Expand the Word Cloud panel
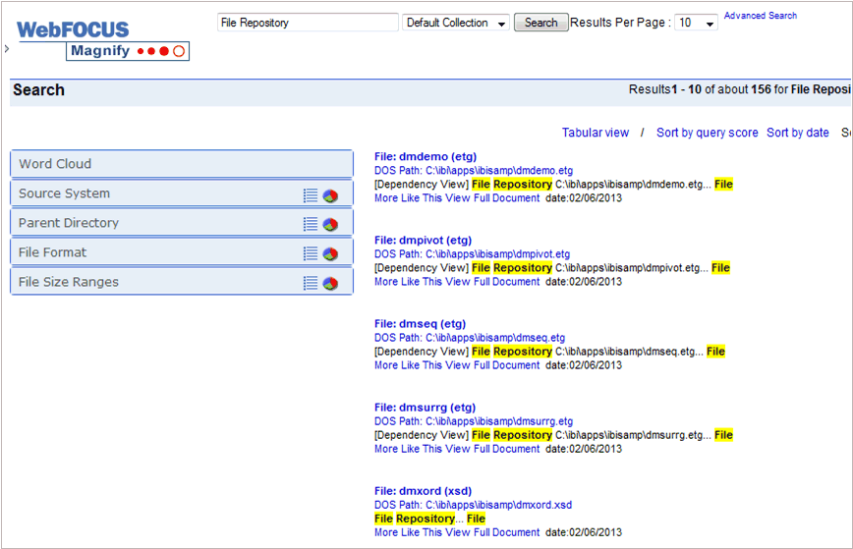 (182, 164)
